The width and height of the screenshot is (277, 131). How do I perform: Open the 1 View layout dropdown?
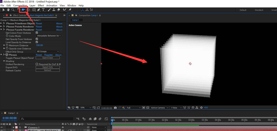pos(176,108)
